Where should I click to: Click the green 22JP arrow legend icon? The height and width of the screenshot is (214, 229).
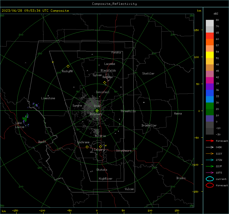pos(210,166)
